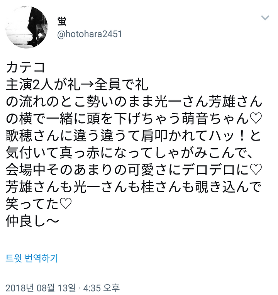The image size is (278, 295).
Task: Click the line starting with の流れのとこ
Action: click(x=134, y=102)
